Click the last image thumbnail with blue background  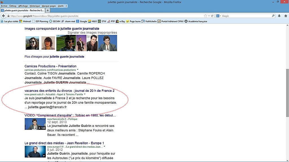(x=108, y=43)
